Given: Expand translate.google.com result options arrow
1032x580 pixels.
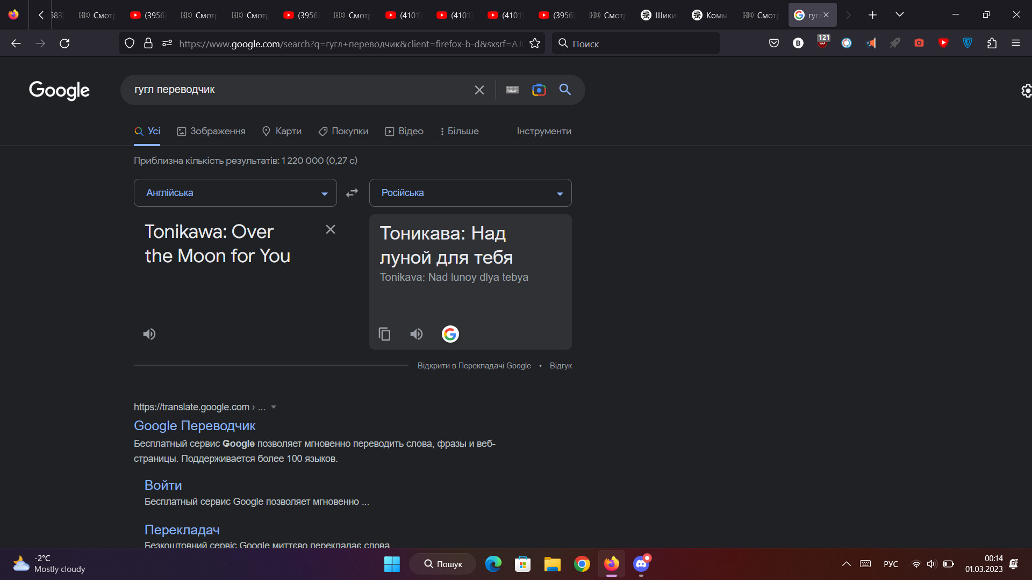Looking at the screenshot, I should 274,407.
